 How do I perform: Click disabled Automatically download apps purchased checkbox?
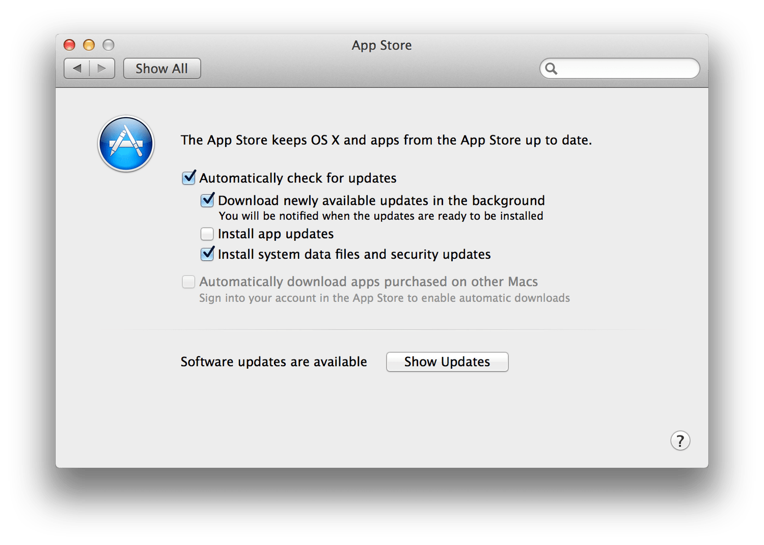188,282
